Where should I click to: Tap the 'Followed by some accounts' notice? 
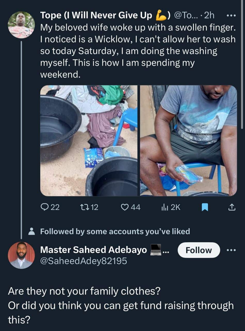pyautogui.click(x=115, y=231)
